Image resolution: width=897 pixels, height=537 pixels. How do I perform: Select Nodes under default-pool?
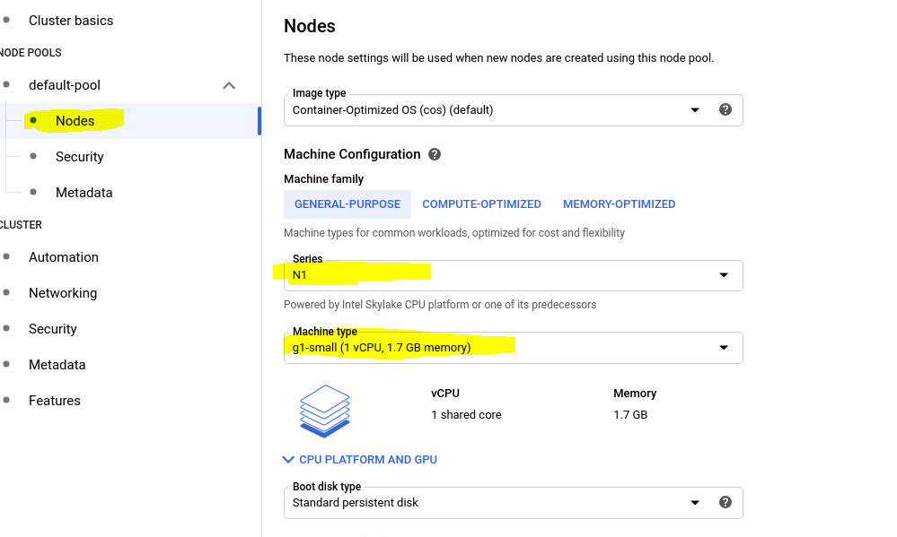[75, 120]
